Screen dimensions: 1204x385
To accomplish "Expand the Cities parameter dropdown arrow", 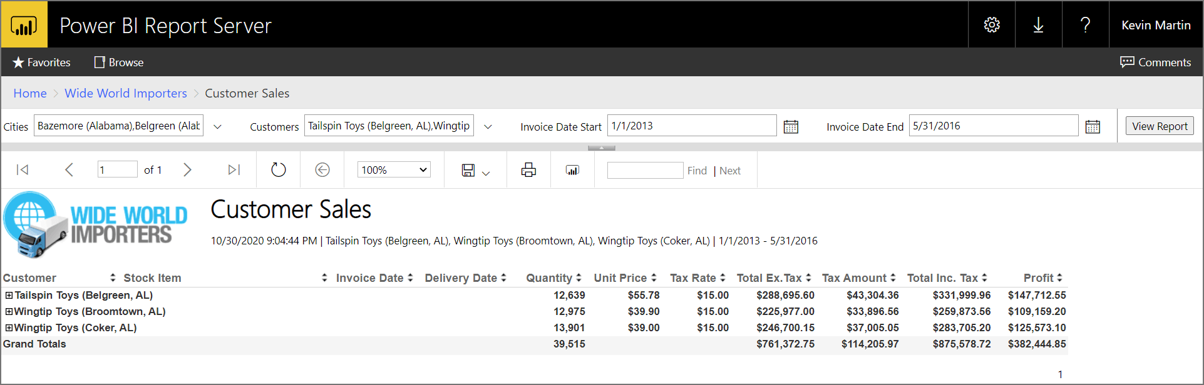I will click(217, 126).
